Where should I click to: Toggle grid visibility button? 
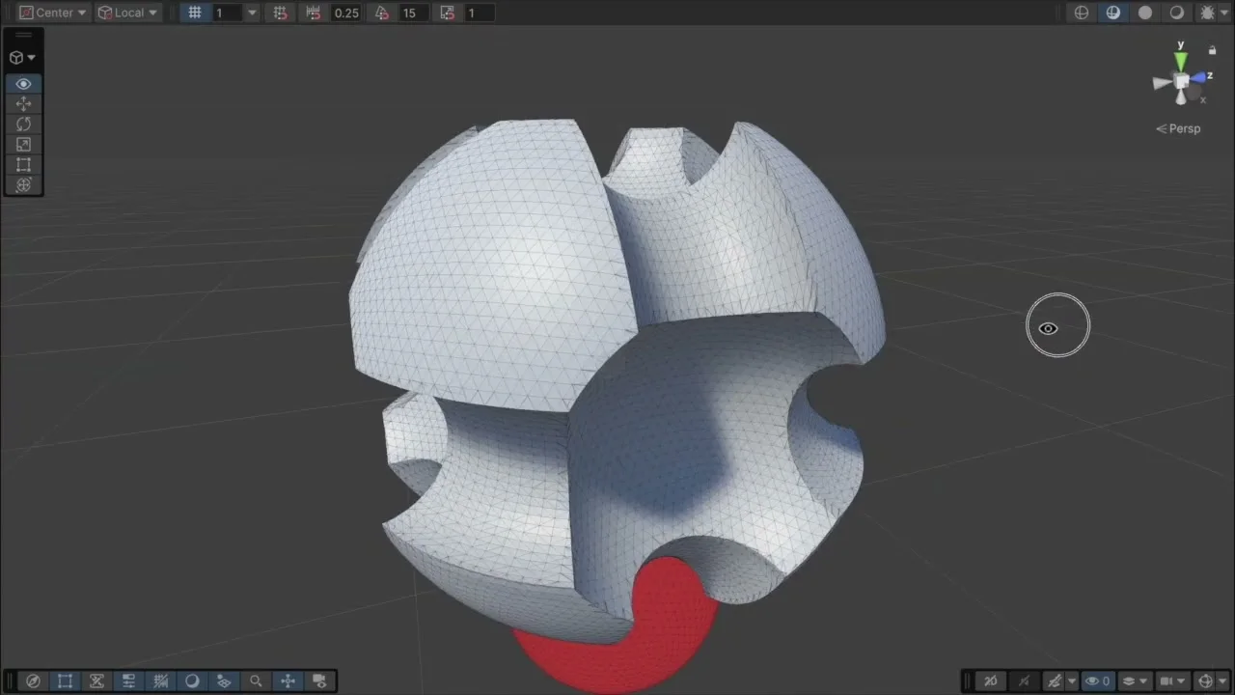195,13
